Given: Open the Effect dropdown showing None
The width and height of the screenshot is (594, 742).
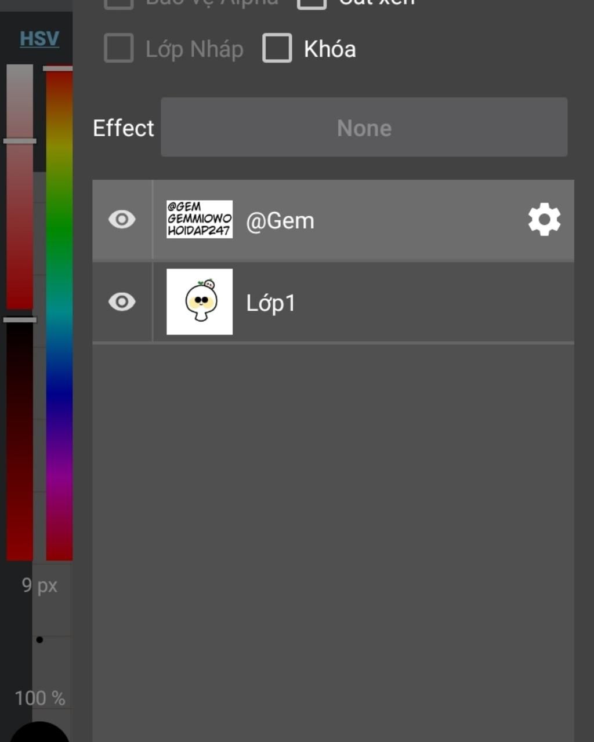Looking at the screenshot, I should (x=364, y=127).
